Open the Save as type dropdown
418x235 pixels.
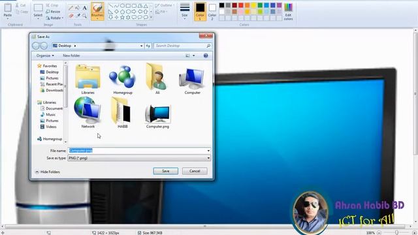(x=139, y=158)
